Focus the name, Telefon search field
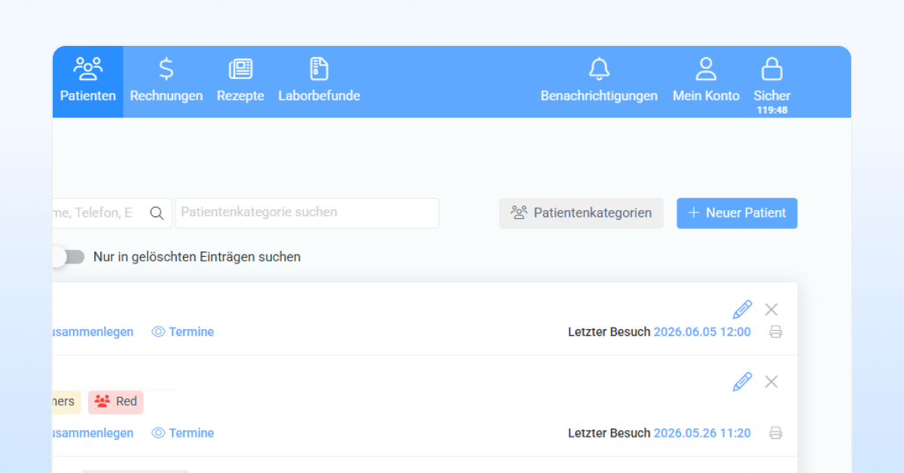 (112, 213)
